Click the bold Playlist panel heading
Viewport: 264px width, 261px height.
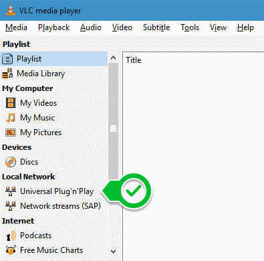click(16, 44)
